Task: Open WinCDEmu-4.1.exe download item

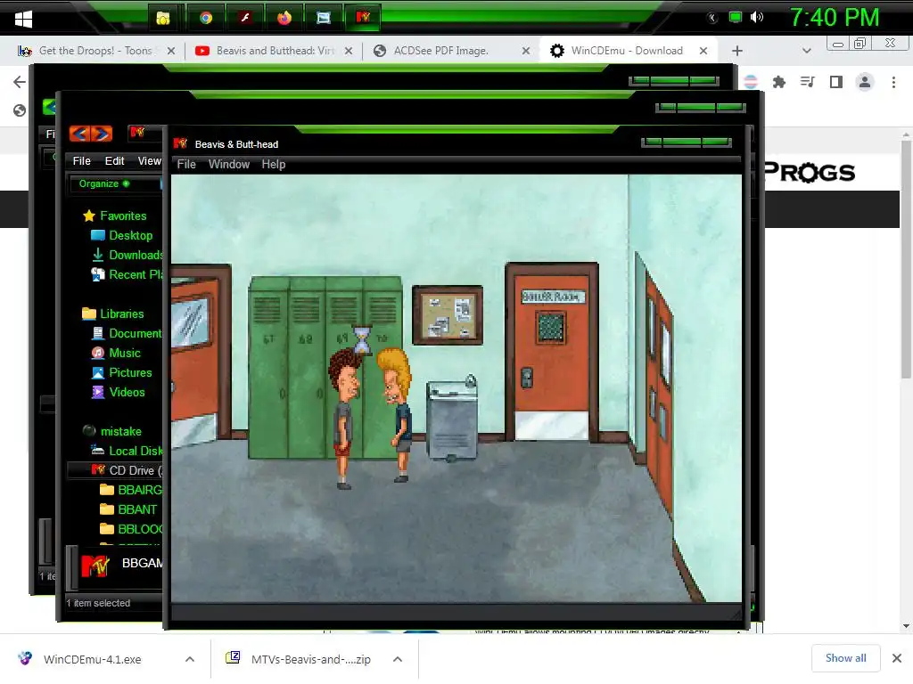Action: (x=92, y=660)
